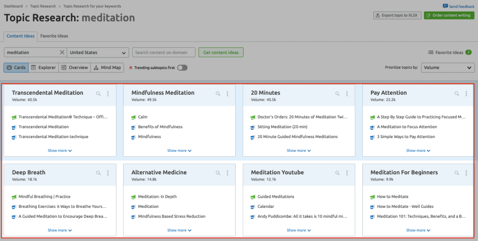Select the Explorer view

43,68
